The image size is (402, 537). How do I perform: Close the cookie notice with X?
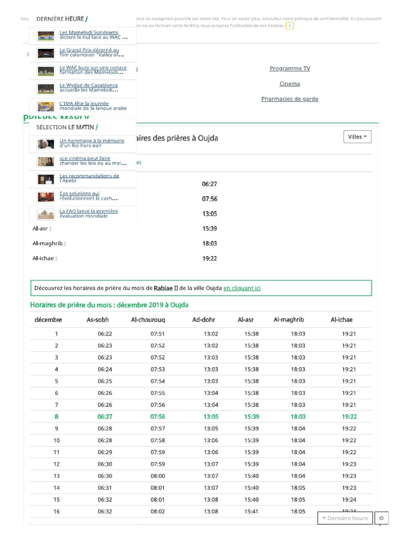(x=289, y=26)
